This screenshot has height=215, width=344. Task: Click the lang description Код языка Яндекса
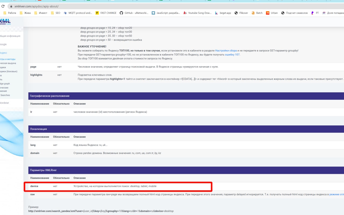pos(91,145)
